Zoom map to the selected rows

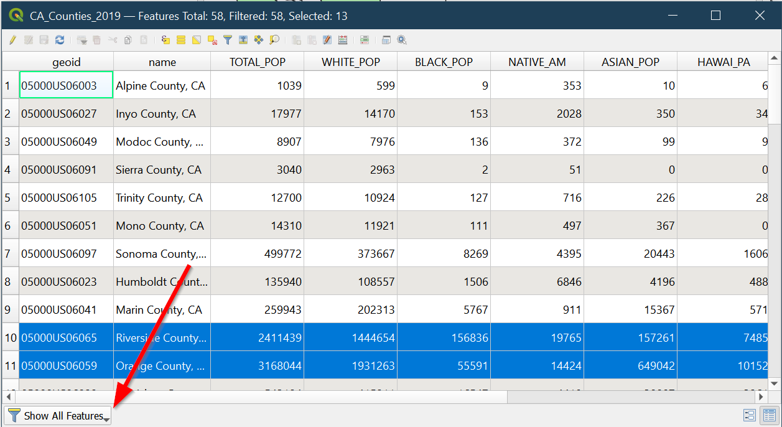274,40
